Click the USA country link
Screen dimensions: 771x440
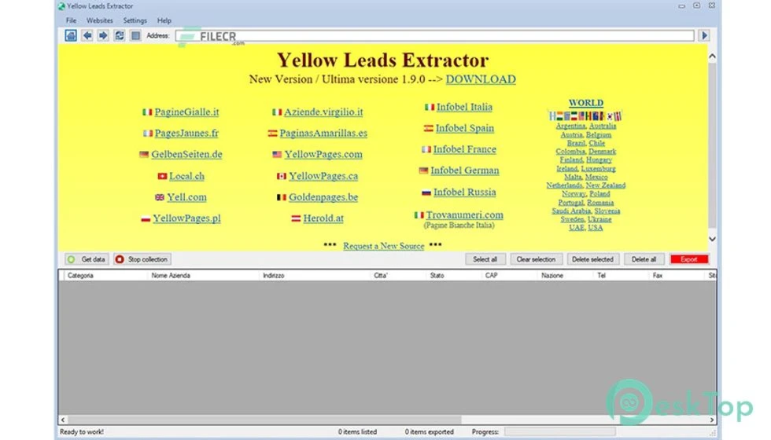(596, 227)
